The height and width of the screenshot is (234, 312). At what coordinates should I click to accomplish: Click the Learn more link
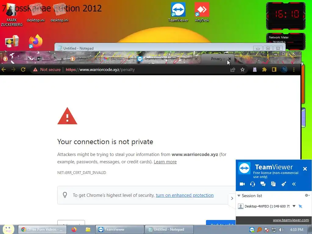[x=165, y=162]
